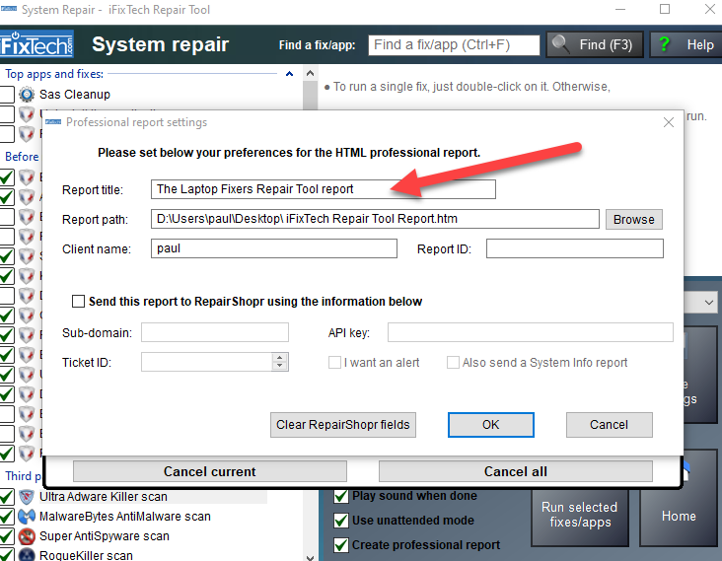Go to Home in main window
This screenshot has height=561, width=722.
tap(679, 516)
